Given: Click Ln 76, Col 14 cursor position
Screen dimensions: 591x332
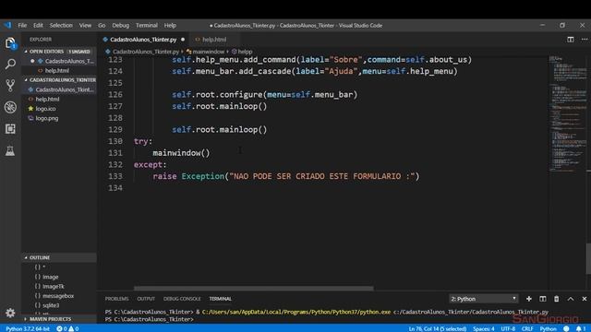Looking at the screenshot, I should pyautogui.click(x=438, y=328).
